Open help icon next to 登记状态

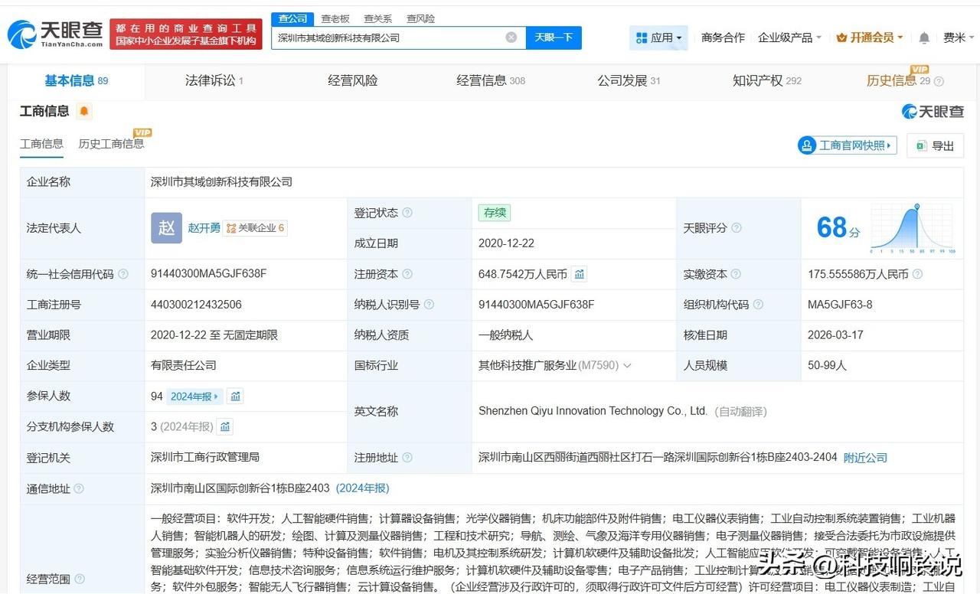[407, 213]
